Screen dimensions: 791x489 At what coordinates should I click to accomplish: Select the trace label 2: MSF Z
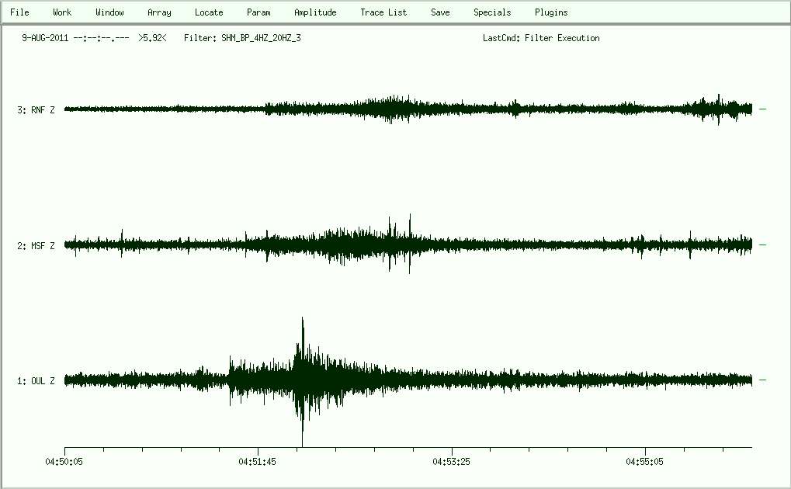click(x=36, y=246)
